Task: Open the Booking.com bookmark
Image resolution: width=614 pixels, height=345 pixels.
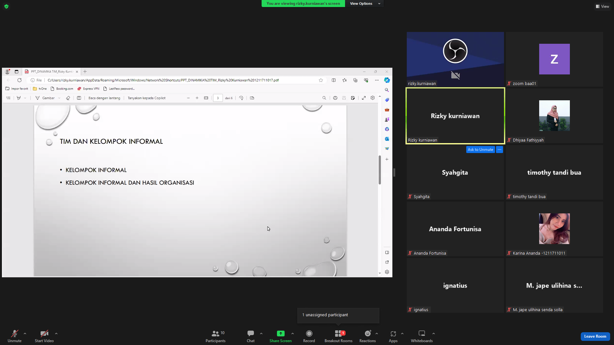Action: (62, 89)
